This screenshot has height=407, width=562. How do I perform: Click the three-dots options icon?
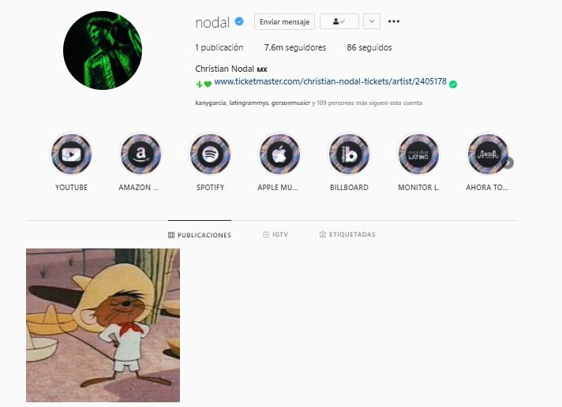(x=394, y=21)
